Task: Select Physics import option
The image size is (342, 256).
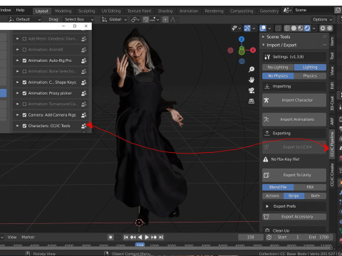Action: pyautogui.click(x=310, y=76)
